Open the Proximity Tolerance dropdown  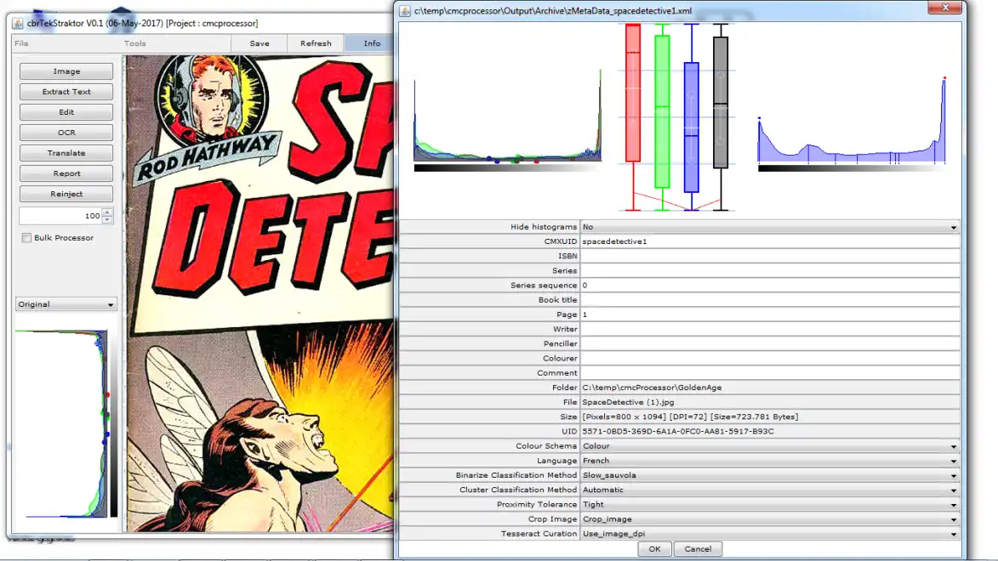[x=769, y=504]
